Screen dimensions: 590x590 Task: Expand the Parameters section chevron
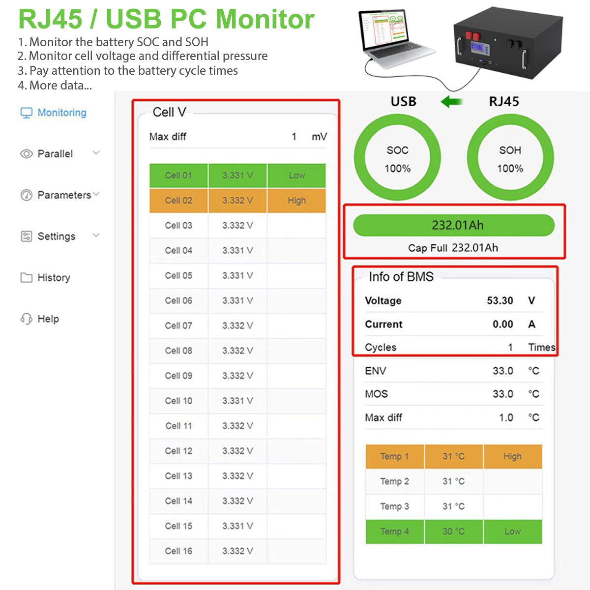(x=96, y=194)
